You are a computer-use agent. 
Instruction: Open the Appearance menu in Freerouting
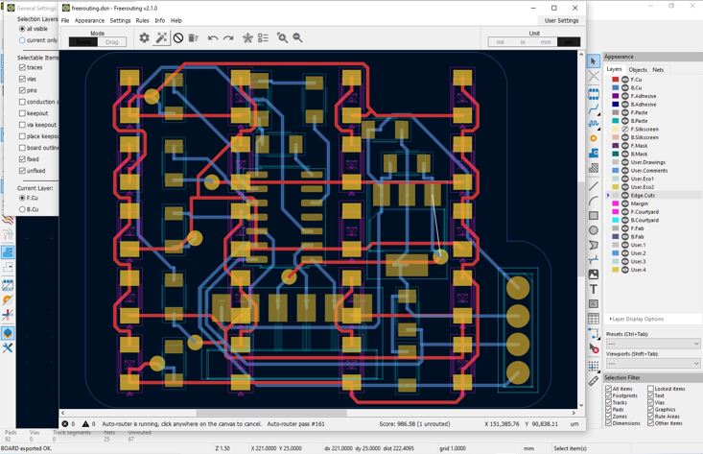tap(89, 21)
